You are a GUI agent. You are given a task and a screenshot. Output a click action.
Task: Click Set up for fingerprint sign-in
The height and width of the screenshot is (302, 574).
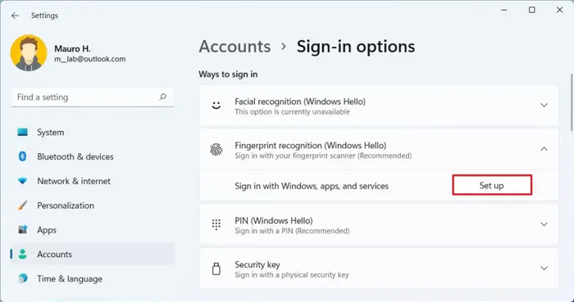(492, 185)
